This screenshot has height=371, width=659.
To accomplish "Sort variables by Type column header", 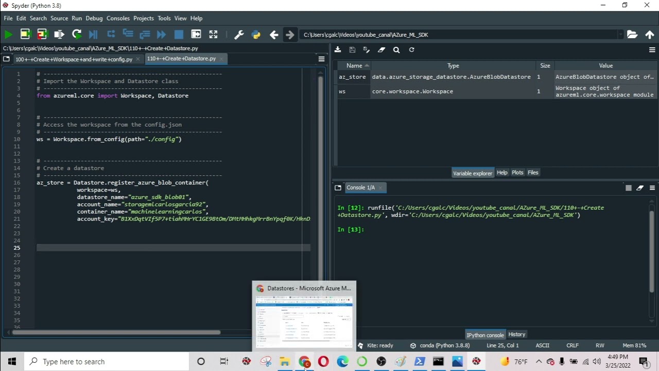I will point(453,65).
